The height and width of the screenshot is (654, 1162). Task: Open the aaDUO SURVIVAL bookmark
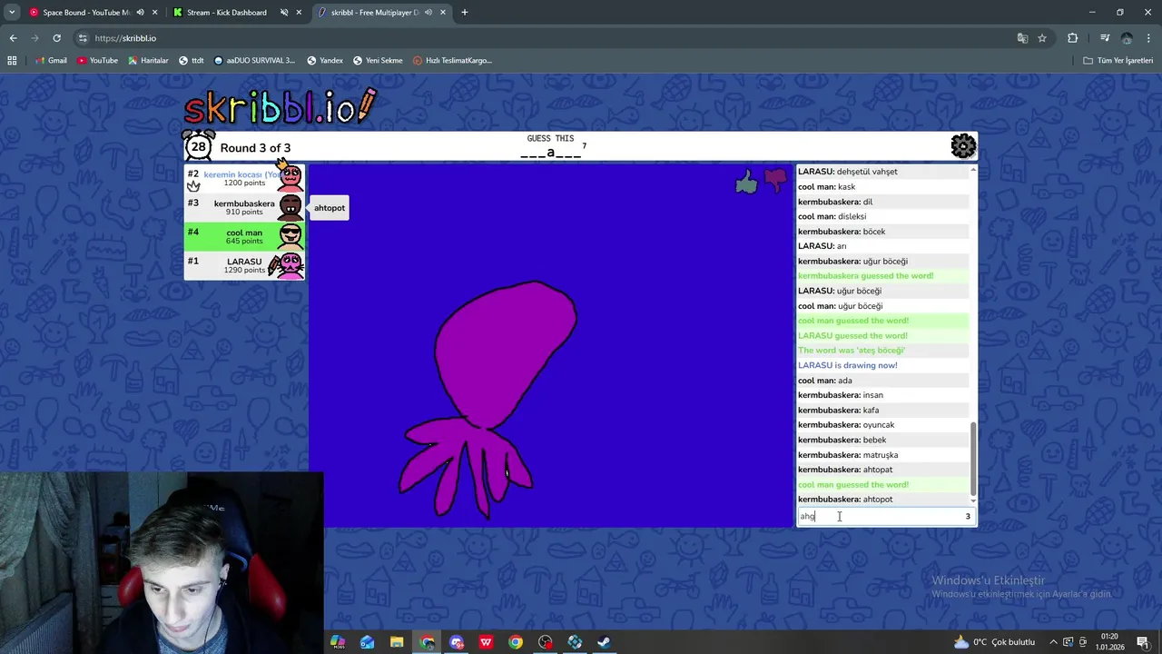255,61
